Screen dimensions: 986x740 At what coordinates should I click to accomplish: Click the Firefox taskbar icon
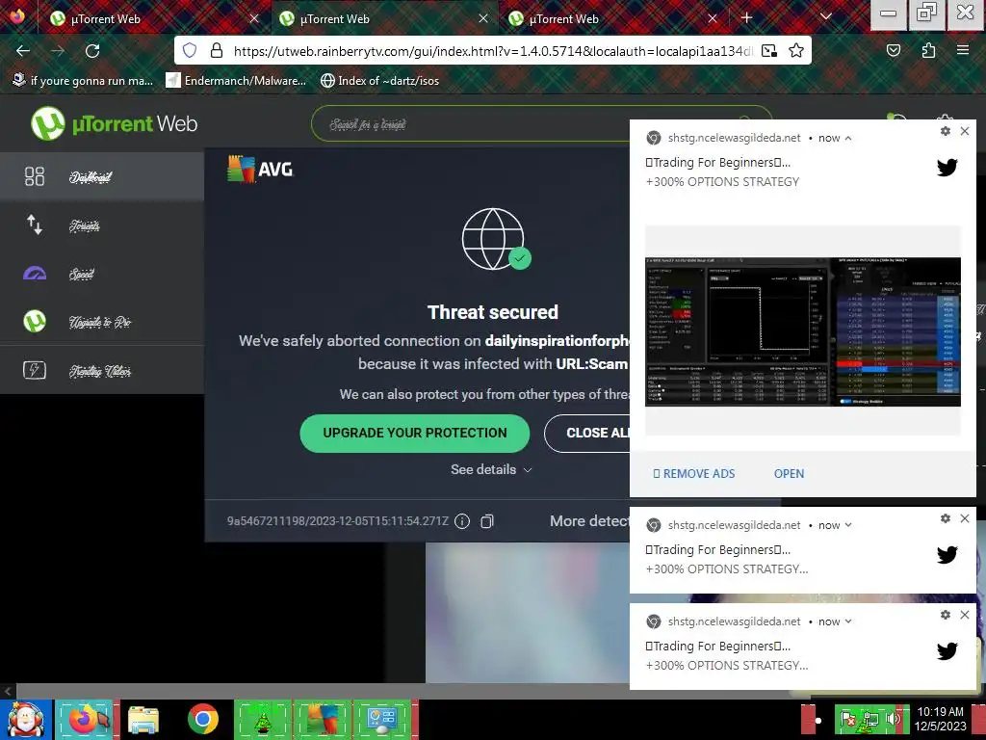[x=87, y=720]
